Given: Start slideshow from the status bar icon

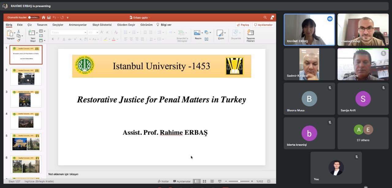Looking at the screenshot, I should click(x=220, y=181).
